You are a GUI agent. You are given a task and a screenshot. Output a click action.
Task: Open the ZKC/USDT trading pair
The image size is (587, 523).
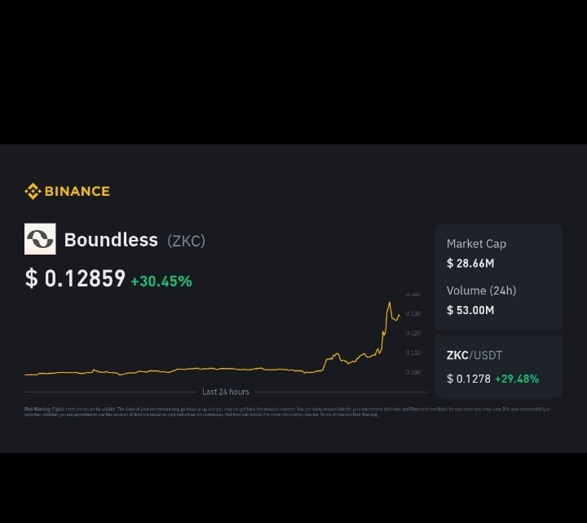click(474, 356)
